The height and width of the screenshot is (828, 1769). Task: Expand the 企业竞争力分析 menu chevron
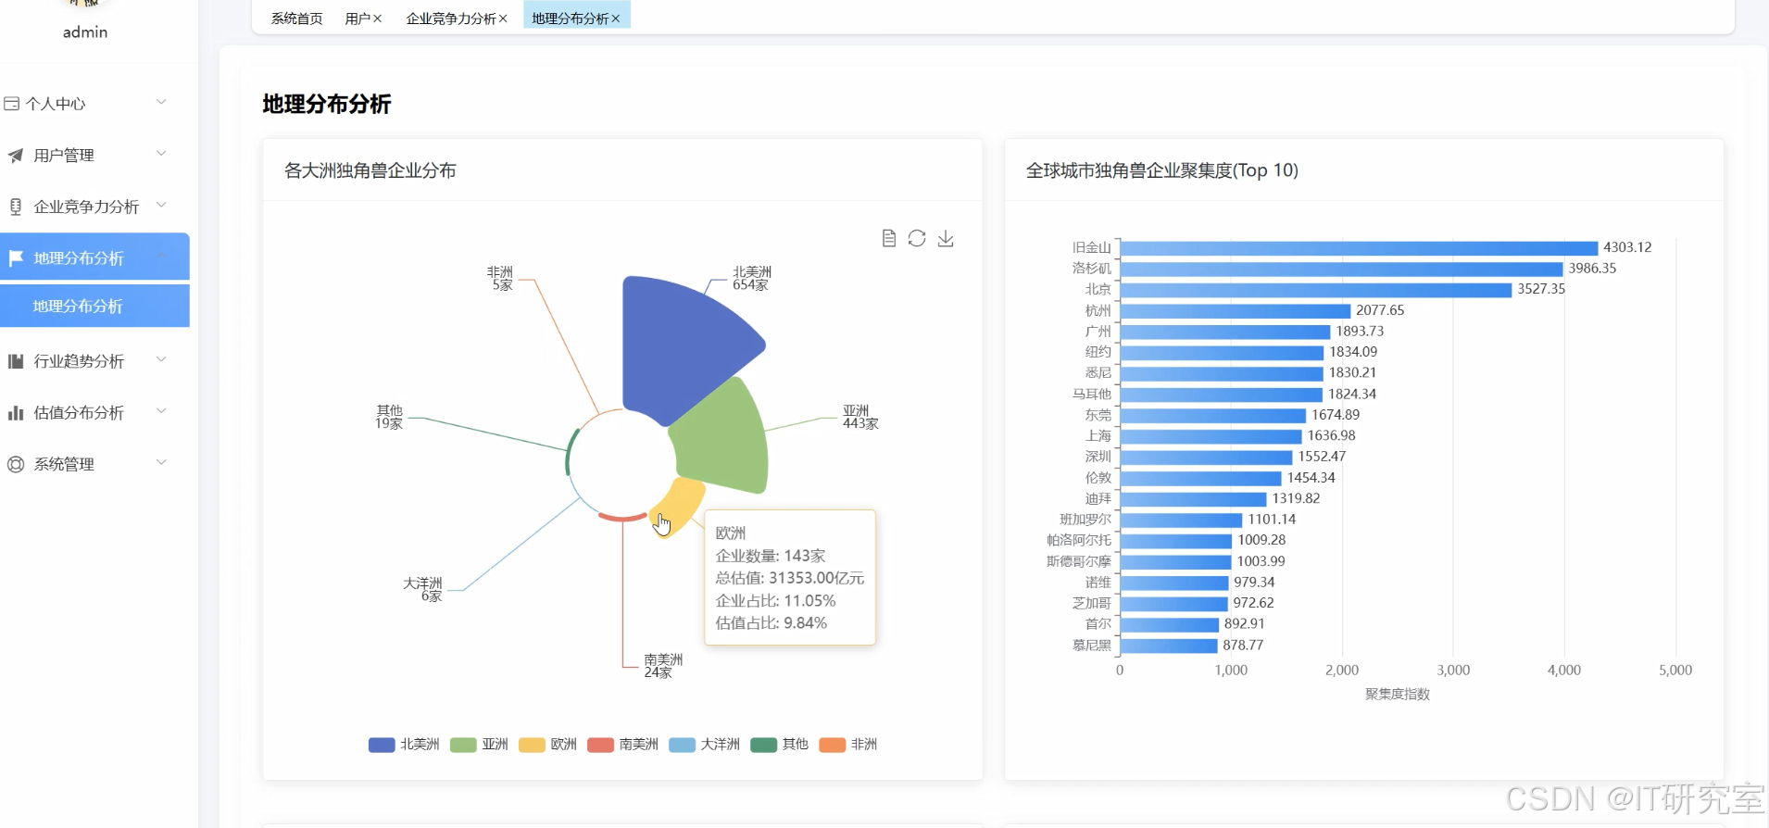pyautogui.click(x=161, y=205)
